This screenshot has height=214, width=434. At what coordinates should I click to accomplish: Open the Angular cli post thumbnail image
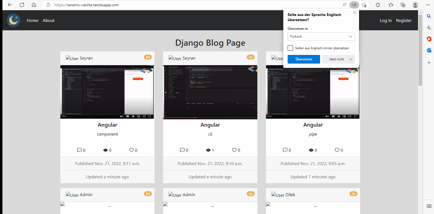pos(210,92)
